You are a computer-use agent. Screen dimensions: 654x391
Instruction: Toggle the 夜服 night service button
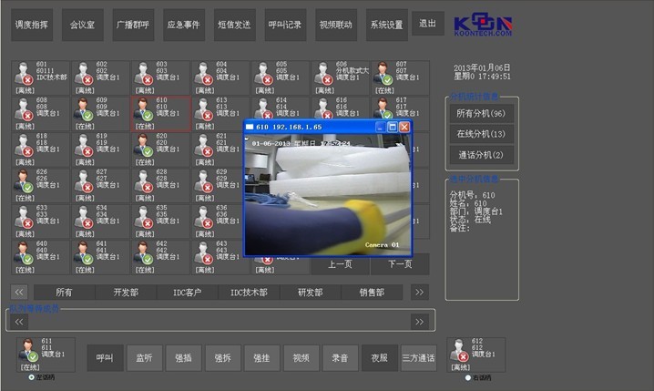tap(380, 358)
